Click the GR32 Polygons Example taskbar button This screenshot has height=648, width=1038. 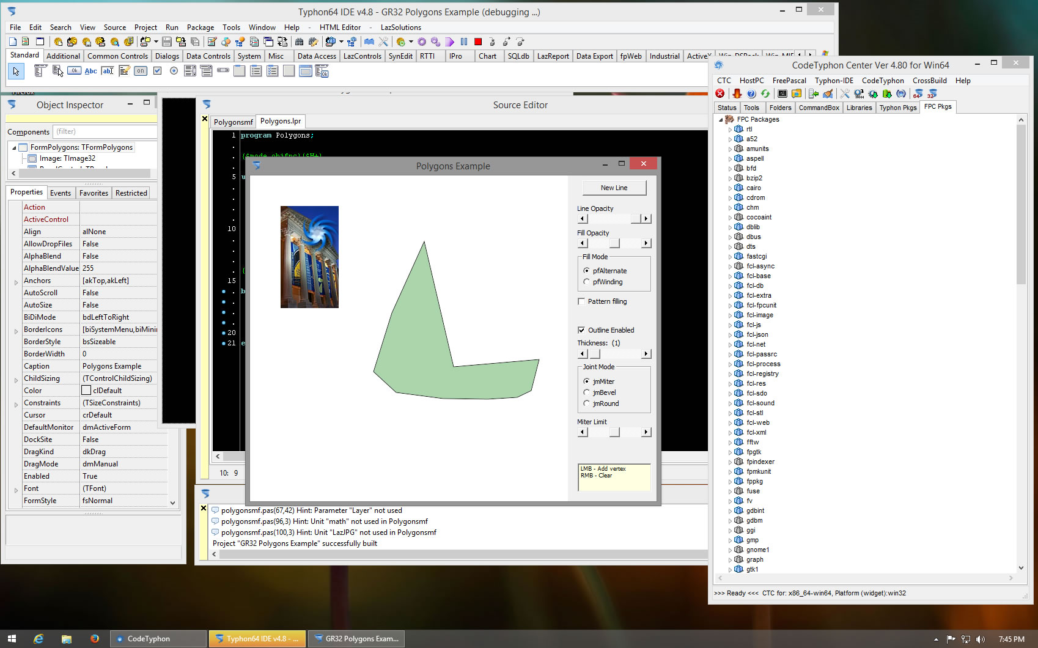click(x=356, y=639)
